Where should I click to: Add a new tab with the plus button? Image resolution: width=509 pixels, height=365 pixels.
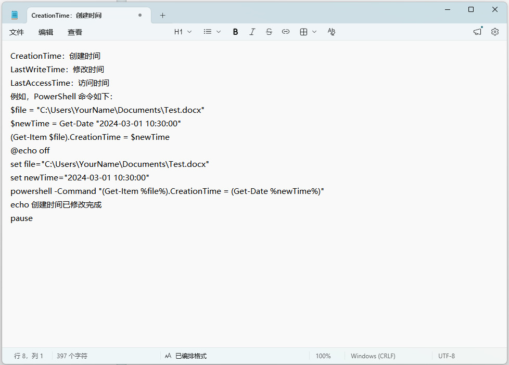(x=162, y=15)
